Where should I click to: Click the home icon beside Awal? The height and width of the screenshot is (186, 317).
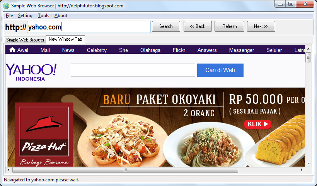(12, 50)
